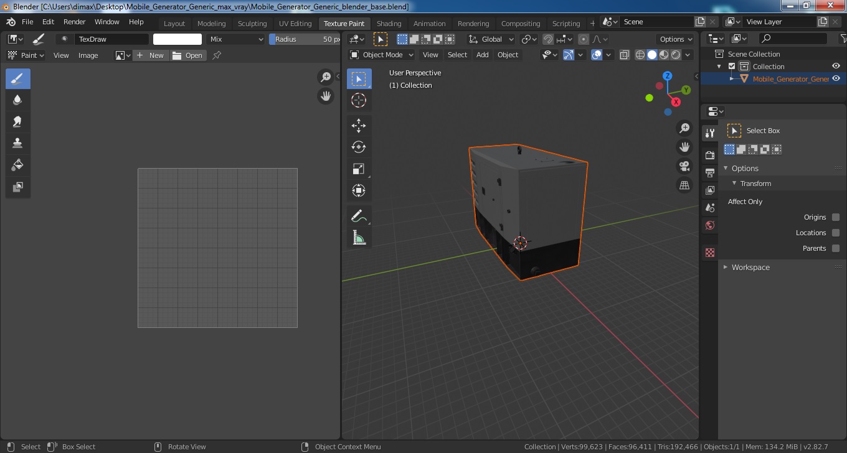Open Image menu in image editor header

click(88, 55)
